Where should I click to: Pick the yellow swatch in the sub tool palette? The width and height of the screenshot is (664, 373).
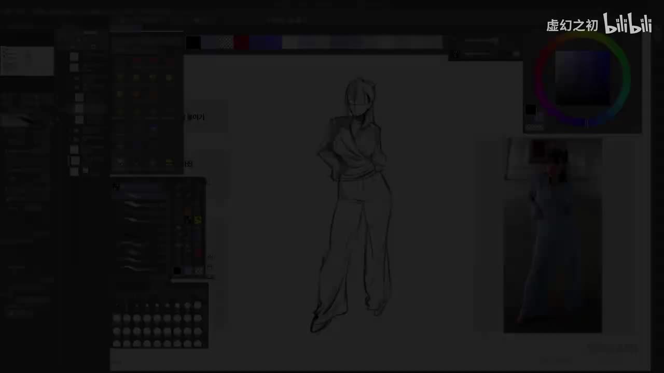(x=198, y=220)
